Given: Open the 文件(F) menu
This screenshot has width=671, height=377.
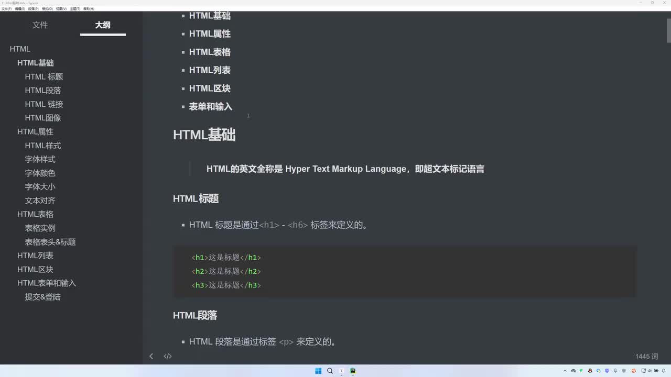Looking at the screenshot, I should 6,9.
